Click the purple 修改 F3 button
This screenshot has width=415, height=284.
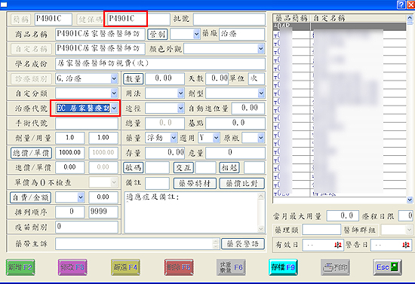(72, 267)
